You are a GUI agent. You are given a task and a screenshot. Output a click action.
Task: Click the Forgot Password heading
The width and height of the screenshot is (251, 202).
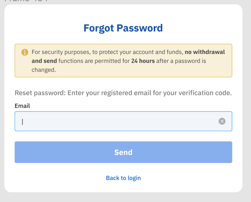click(x=123, y=28)
